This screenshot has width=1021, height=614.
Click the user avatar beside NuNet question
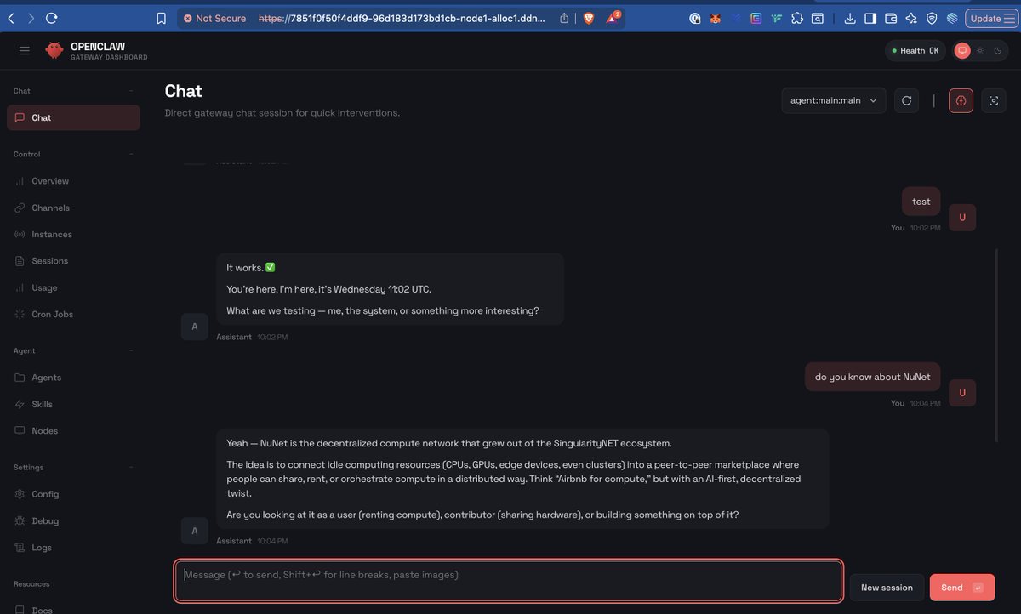(x=962, y=393)
